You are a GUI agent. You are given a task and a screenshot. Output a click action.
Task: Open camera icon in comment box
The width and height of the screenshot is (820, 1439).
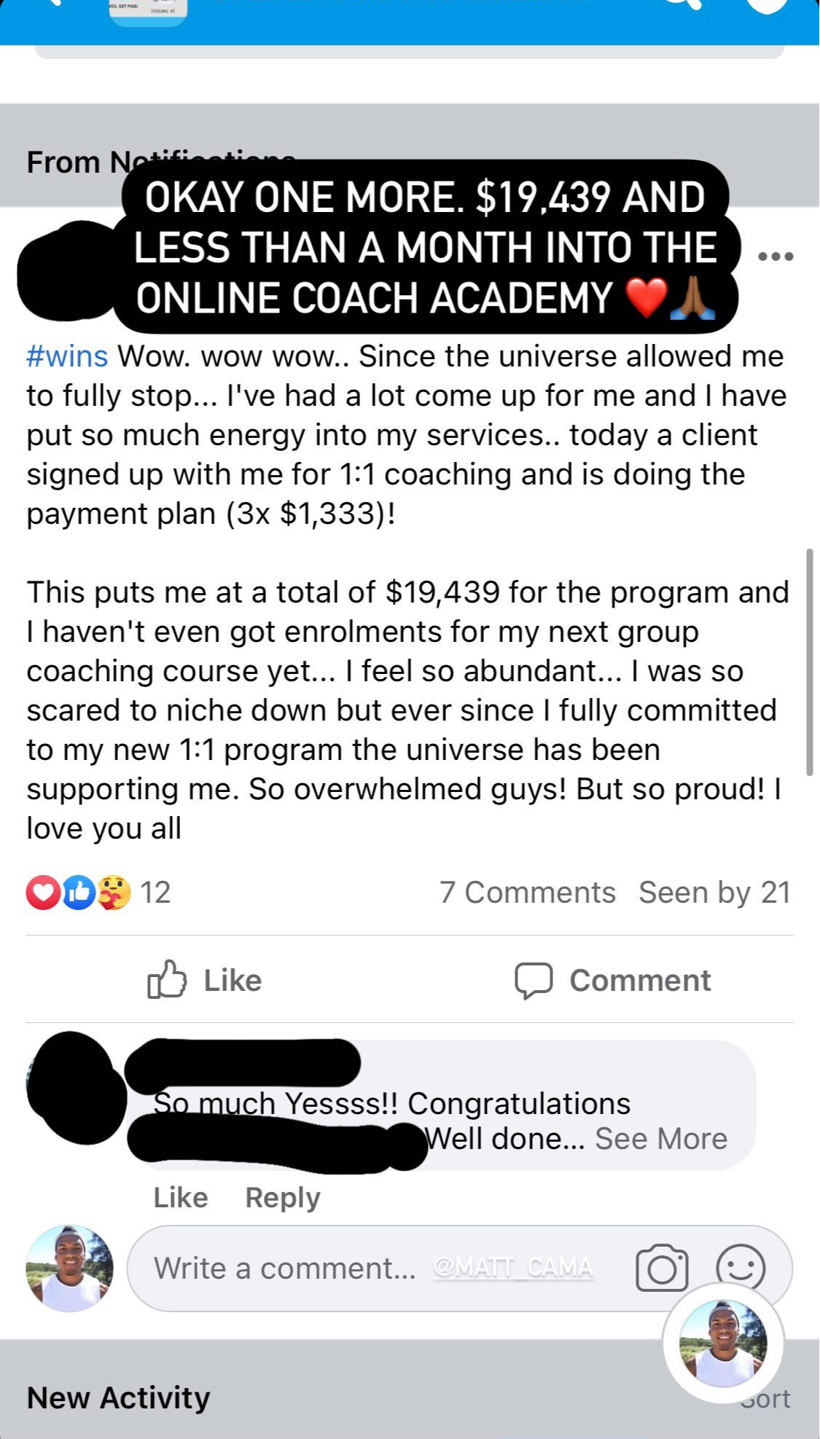tap(662, 1269)
